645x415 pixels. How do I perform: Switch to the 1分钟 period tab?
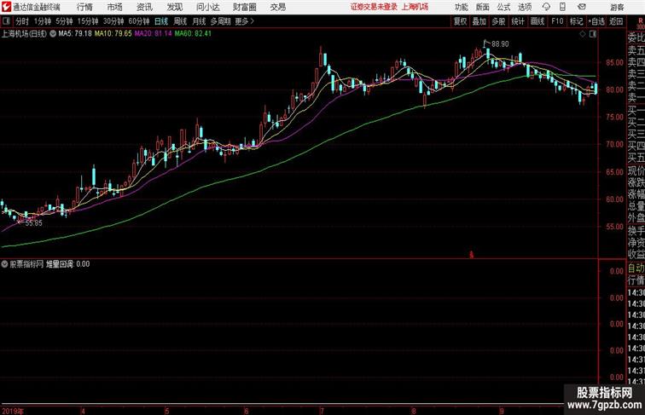pos(43,21)
